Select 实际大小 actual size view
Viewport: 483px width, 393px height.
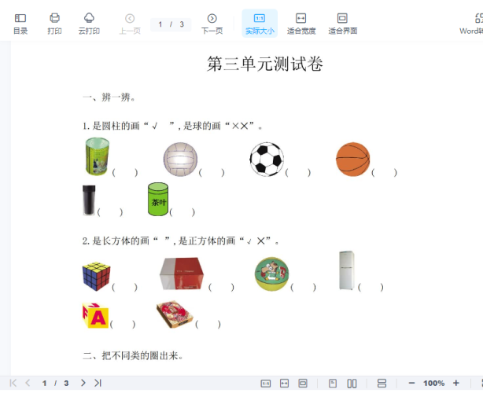[260, 23]
